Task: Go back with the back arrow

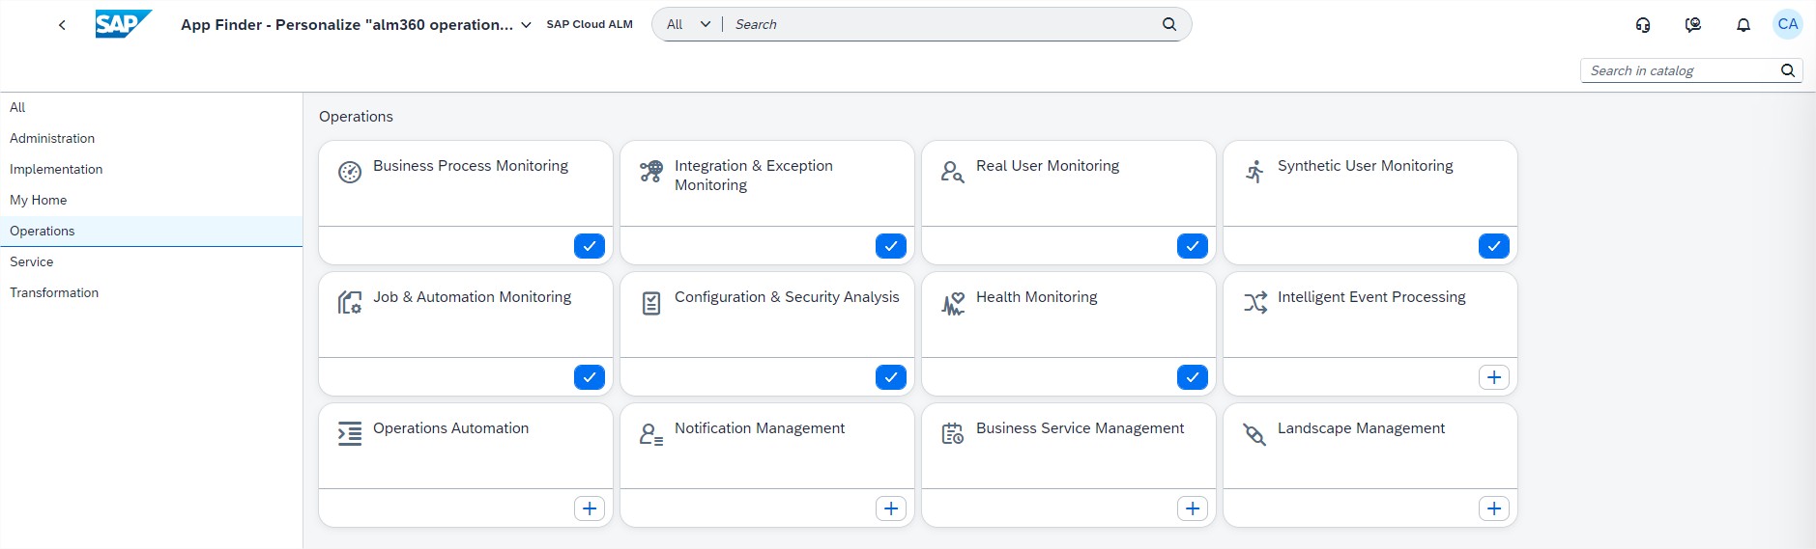Action: coord(62,25)
